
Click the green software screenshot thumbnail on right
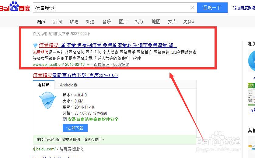point(251,94)
